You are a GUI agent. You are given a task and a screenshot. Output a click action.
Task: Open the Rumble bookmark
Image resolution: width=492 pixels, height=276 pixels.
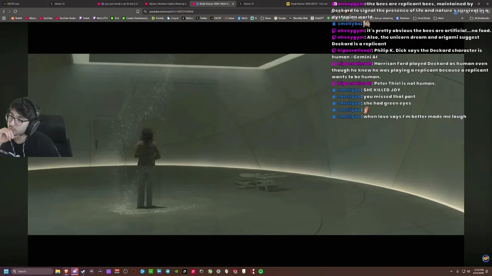[x=158, y=18]
